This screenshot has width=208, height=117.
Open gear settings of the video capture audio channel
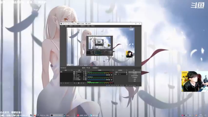[x=112, y=80]
